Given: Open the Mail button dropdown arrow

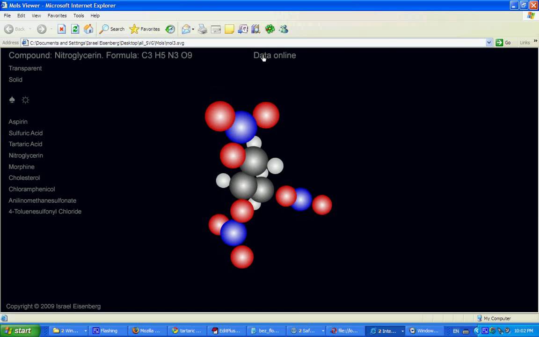Looking at the screenshot, I should pyautogui.click(x=193, y=29).
